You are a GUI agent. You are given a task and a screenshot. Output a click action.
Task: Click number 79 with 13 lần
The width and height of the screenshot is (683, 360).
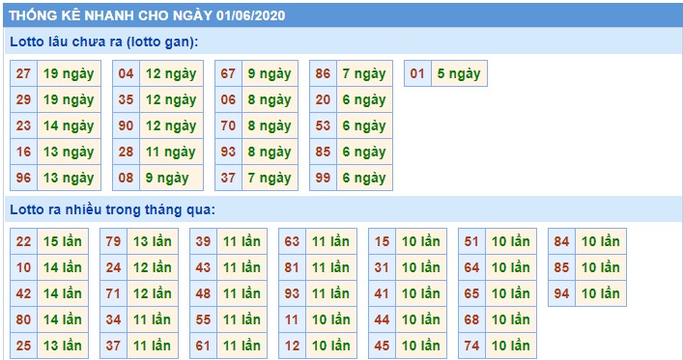[113, 241]
